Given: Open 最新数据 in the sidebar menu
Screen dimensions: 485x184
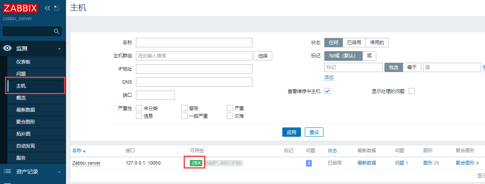Looking at the screenshot, I should 26,110.
